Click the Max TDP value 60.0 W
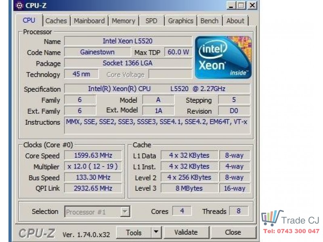Screen dimensions: 323x242 [x=178, y=52]
